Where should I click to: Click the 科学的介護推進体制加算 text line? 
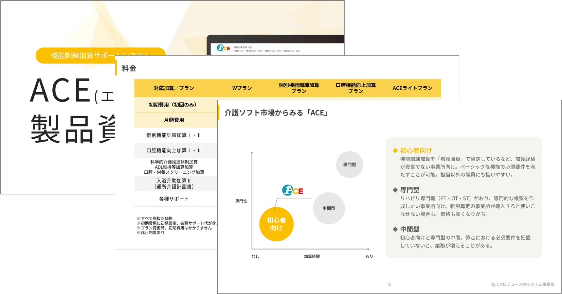click(x=174, y=162)
